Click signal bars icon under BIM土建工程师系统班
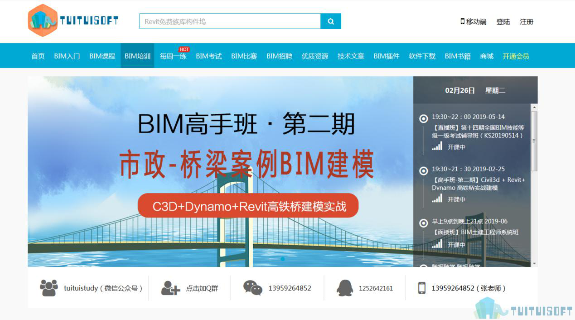Viewport: 575px width, 320px height. [437, 244]
